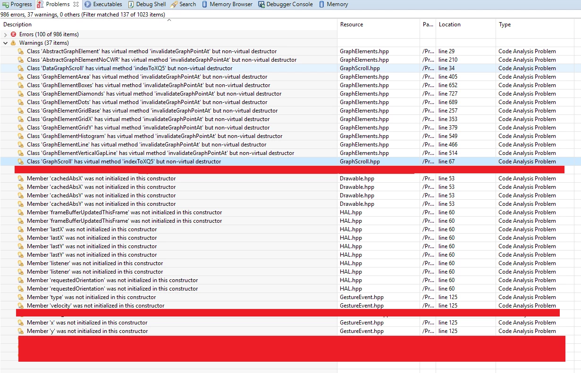Click warning icon for 'AbstractGraphElement' row

(21, 51)
